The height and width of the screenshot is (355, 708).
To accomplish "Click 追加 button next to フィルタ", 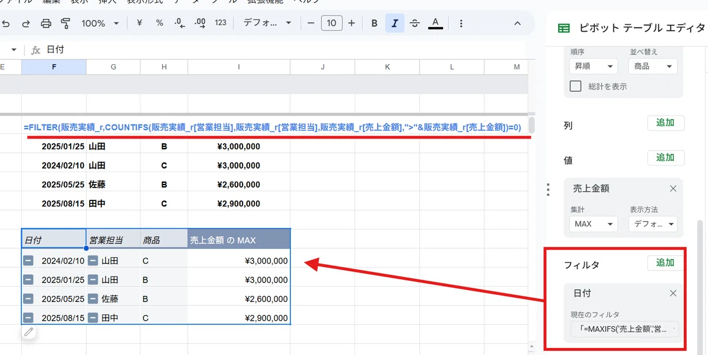I will tap(666, 262).
